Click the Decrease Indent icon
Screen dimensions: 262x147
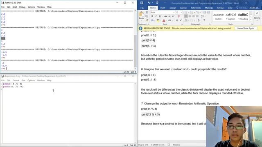point(205,12)
